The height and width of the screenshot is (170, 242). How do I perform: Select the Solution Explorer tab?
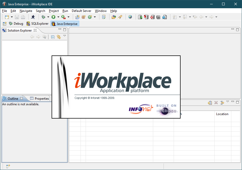(x=20, y=30)
